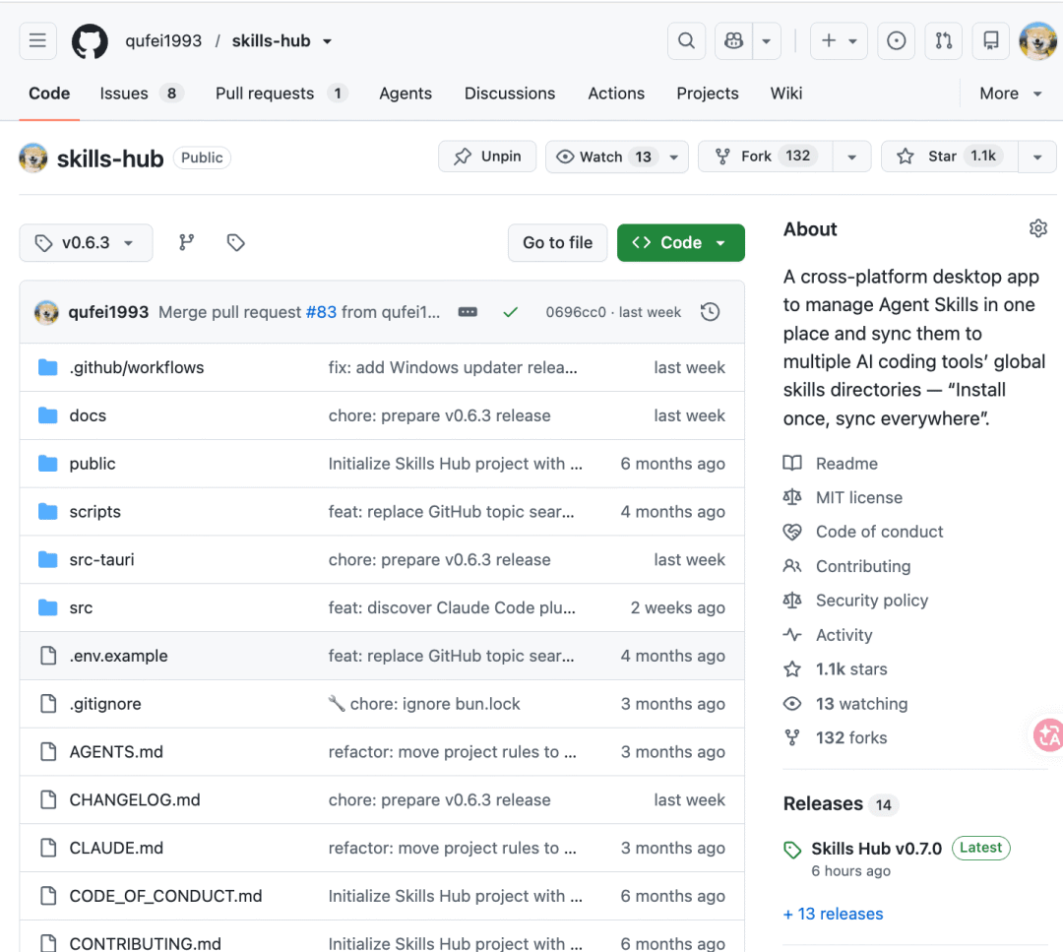Image resolution: width=1063 pixels, height=952 pixels.
Task: Expand the Fork options dropdown arrow
Action: coord(852,157)
